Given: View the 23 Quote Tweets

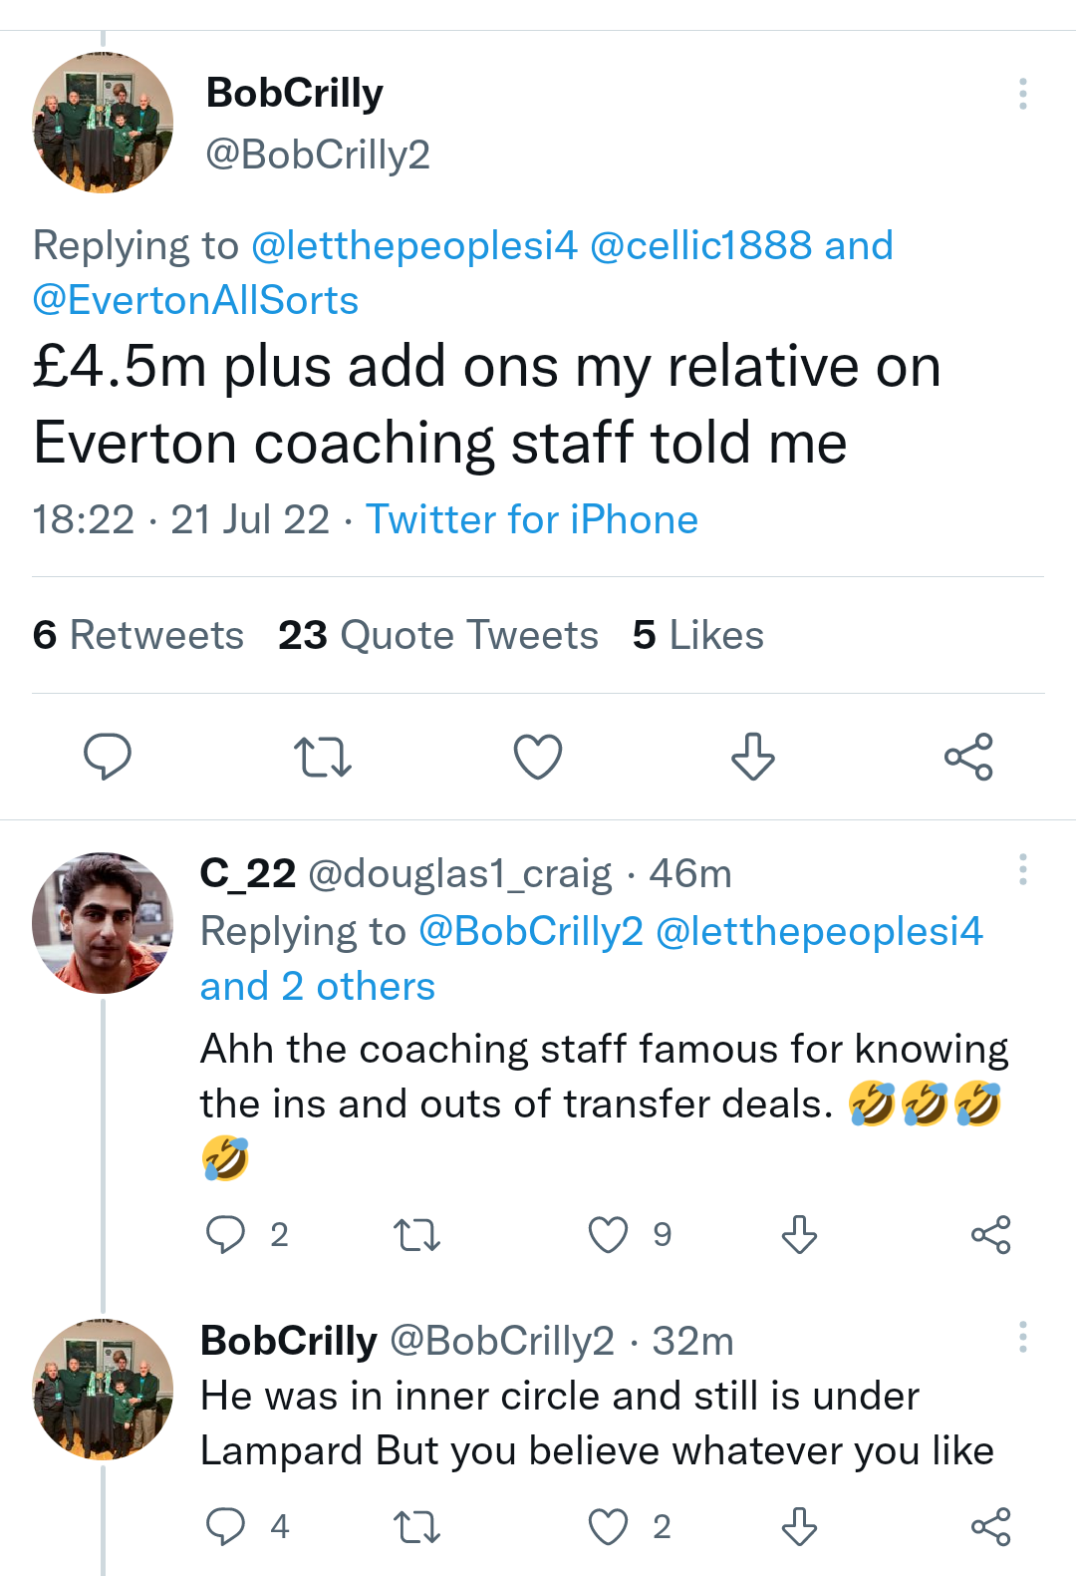Looking at the screenshot, I should tap(438, 636).
